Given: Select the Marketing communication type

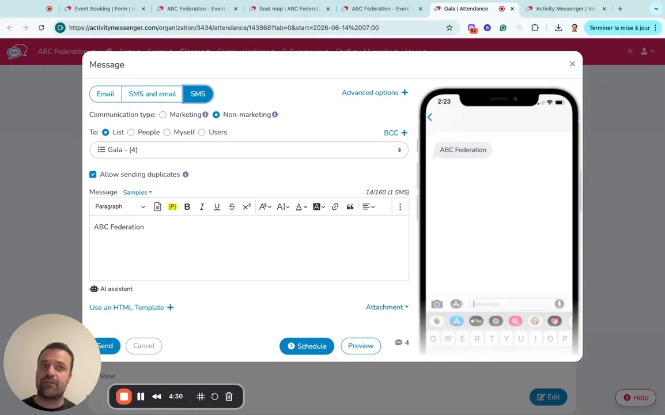Looking at the screenshot, I should tap(163, 115).
